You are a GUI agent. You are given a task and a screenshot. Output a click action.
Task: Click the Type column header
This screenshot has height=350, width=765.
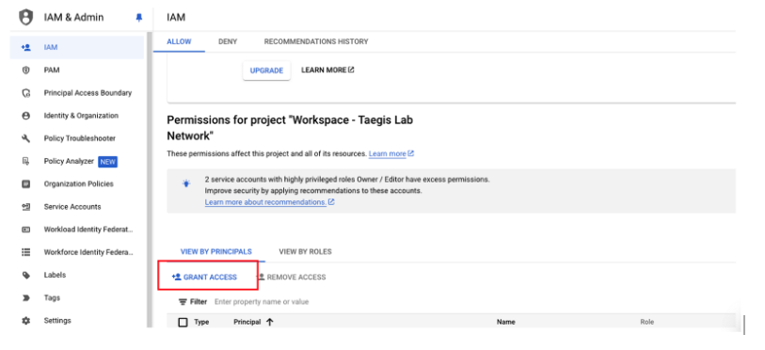(201, 322)
